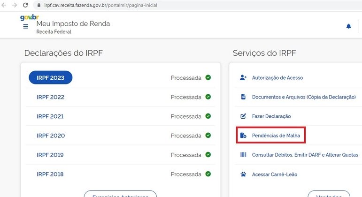Reload the page with the browser refresh icon
Image resolution: width=362 pixels, height=197 pixels.
25,5
